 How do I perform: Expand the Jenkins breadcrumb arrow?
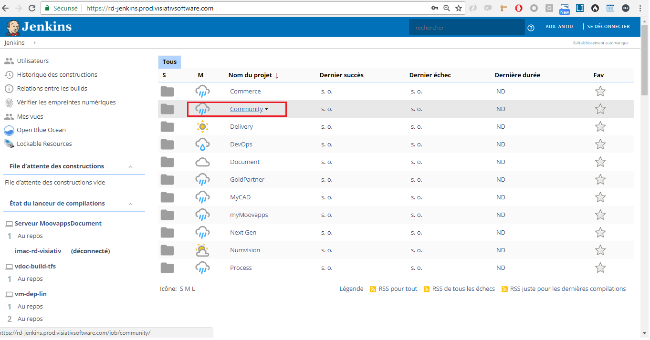(x=35, y=43)
